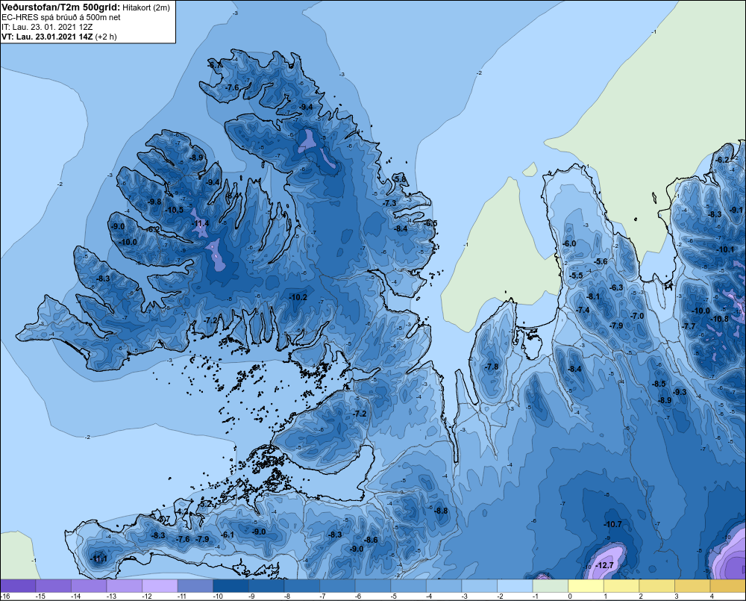Click the legend swatch between -16 and -15
The height and width of the screenshot is (601, 746).
(18, 586)
